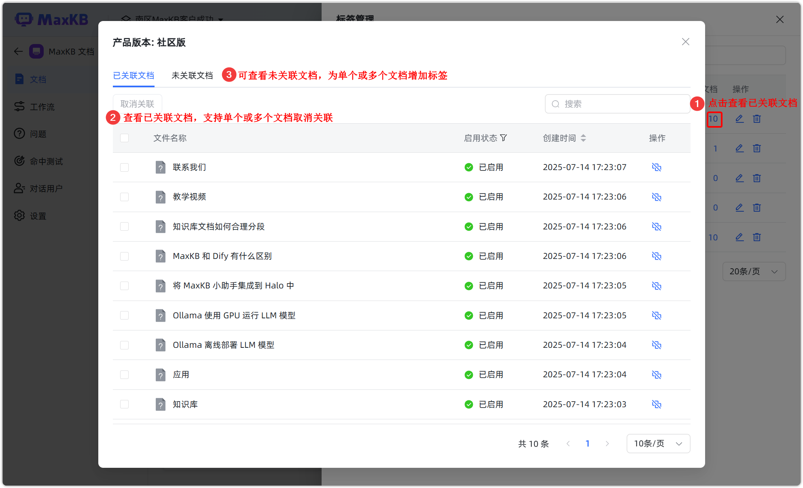Click the MaxKB logo
This screenshot has width=803, height=488.
coord(52,19)
